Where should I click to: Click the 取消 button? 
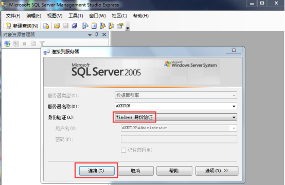coord(136,171)
